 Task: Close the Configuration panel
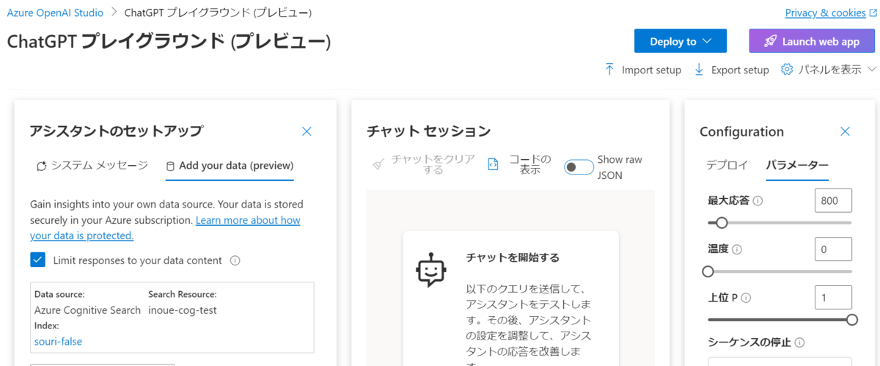tap(845, 131)
